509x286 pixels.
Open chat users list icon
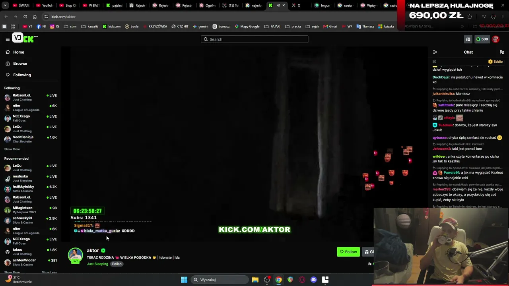[502, 52]
